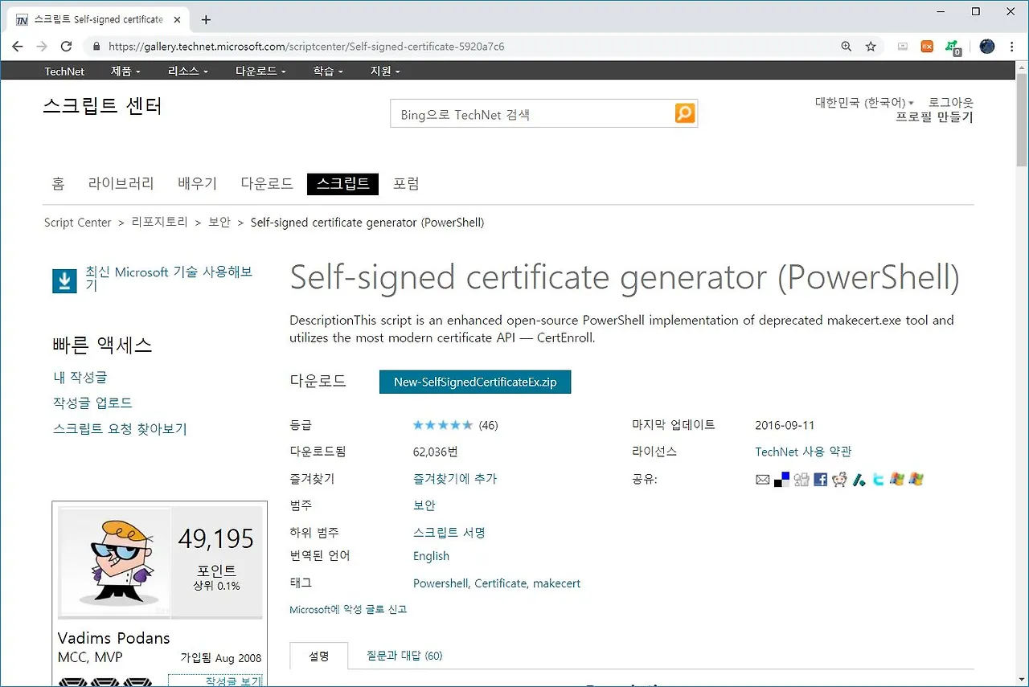This screenshot has width=1029, height=687.
Task: Open the 포럼 navigation tab
Action: point(406,184)
